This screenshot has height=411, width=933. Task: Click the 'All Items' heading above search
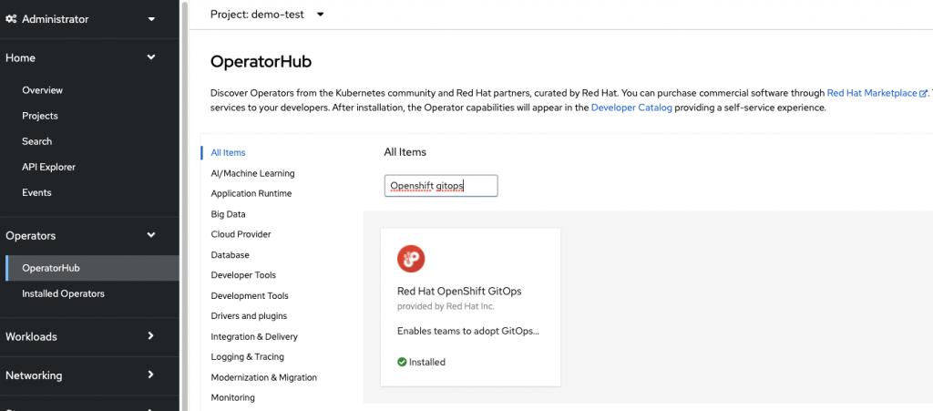(x=405, y=152)
